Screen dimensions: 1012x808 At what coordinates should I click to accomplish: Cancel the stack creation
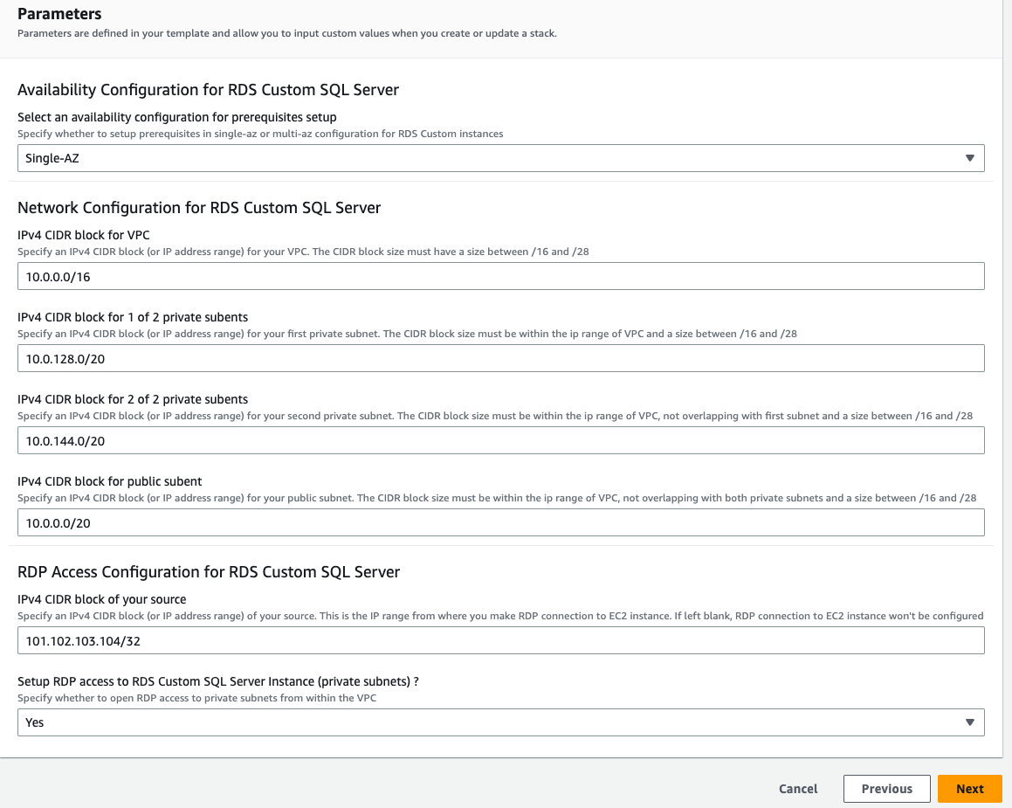point(797,788)
